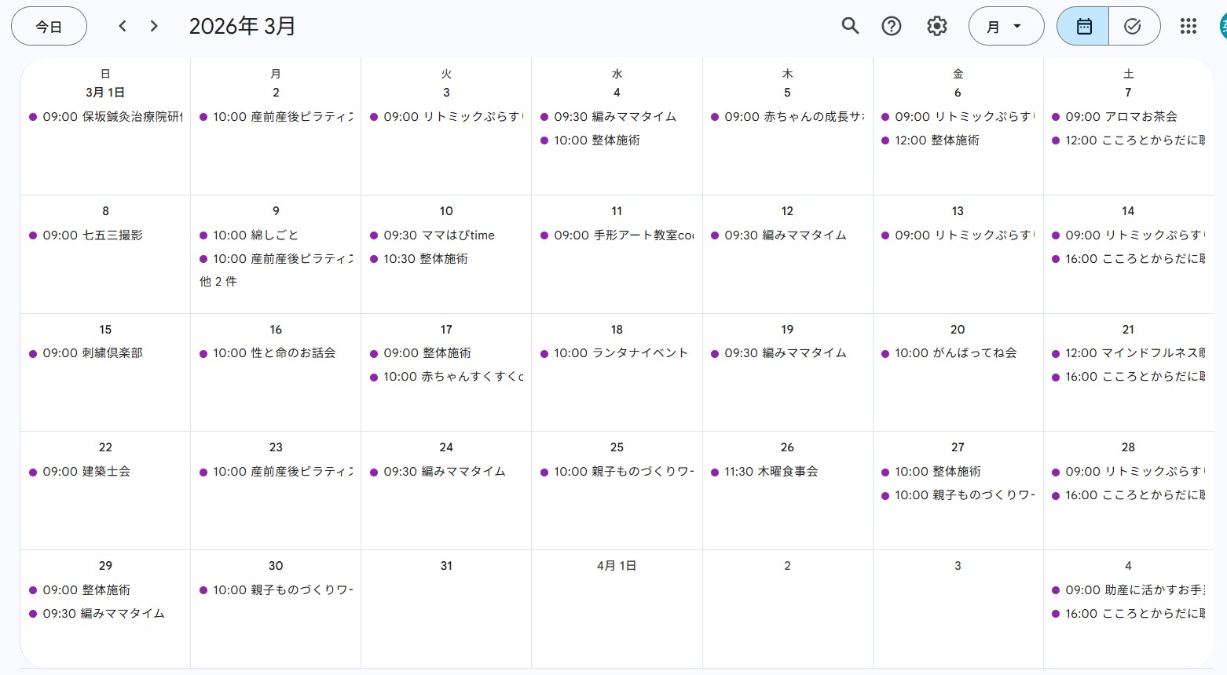Select day number 31 in the grid
This screenshot has width=1227, height=675.
point(446,566)
